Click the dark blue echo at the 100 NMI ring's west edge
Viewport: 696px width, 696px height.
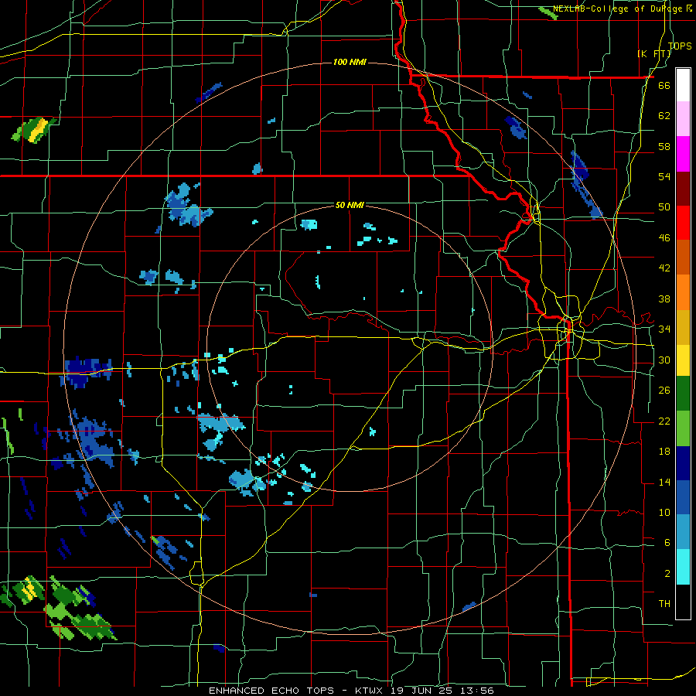87,372
